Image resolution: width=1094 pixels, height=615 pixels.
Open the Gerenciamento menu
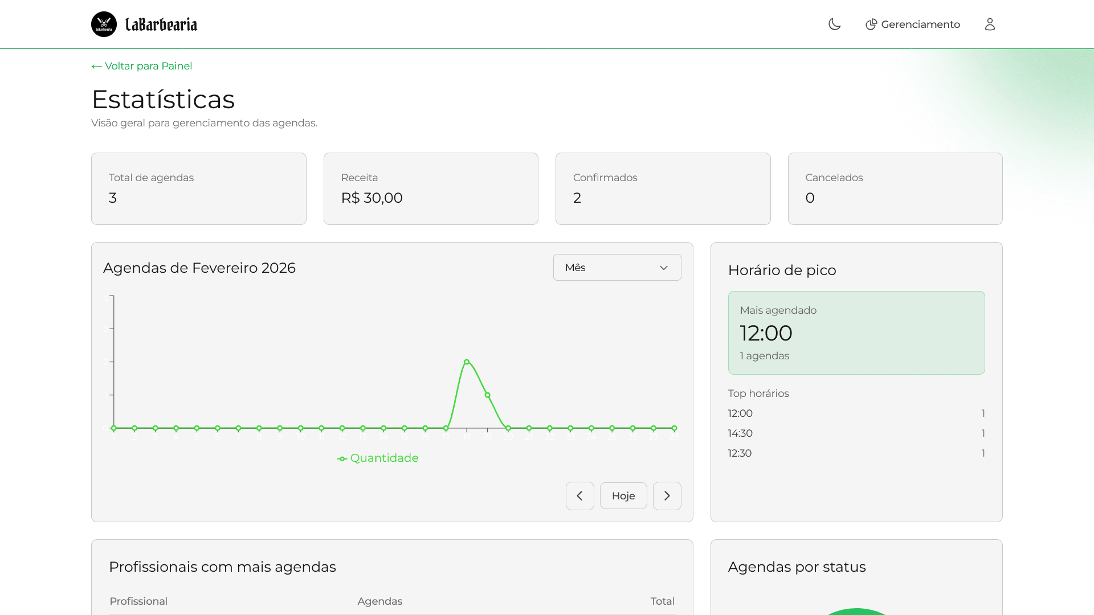pyautogui.click(x=913, y=24)
